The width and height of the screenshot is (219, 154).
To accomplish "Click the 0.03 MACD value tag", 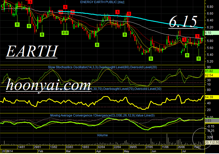I will [212, 121].
